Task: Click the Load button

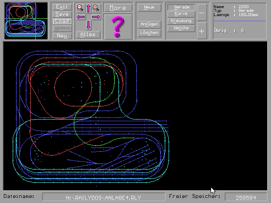Action: click(62, 21)
